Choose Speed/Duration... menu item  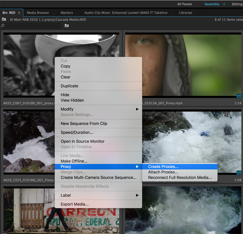(98, 132)
